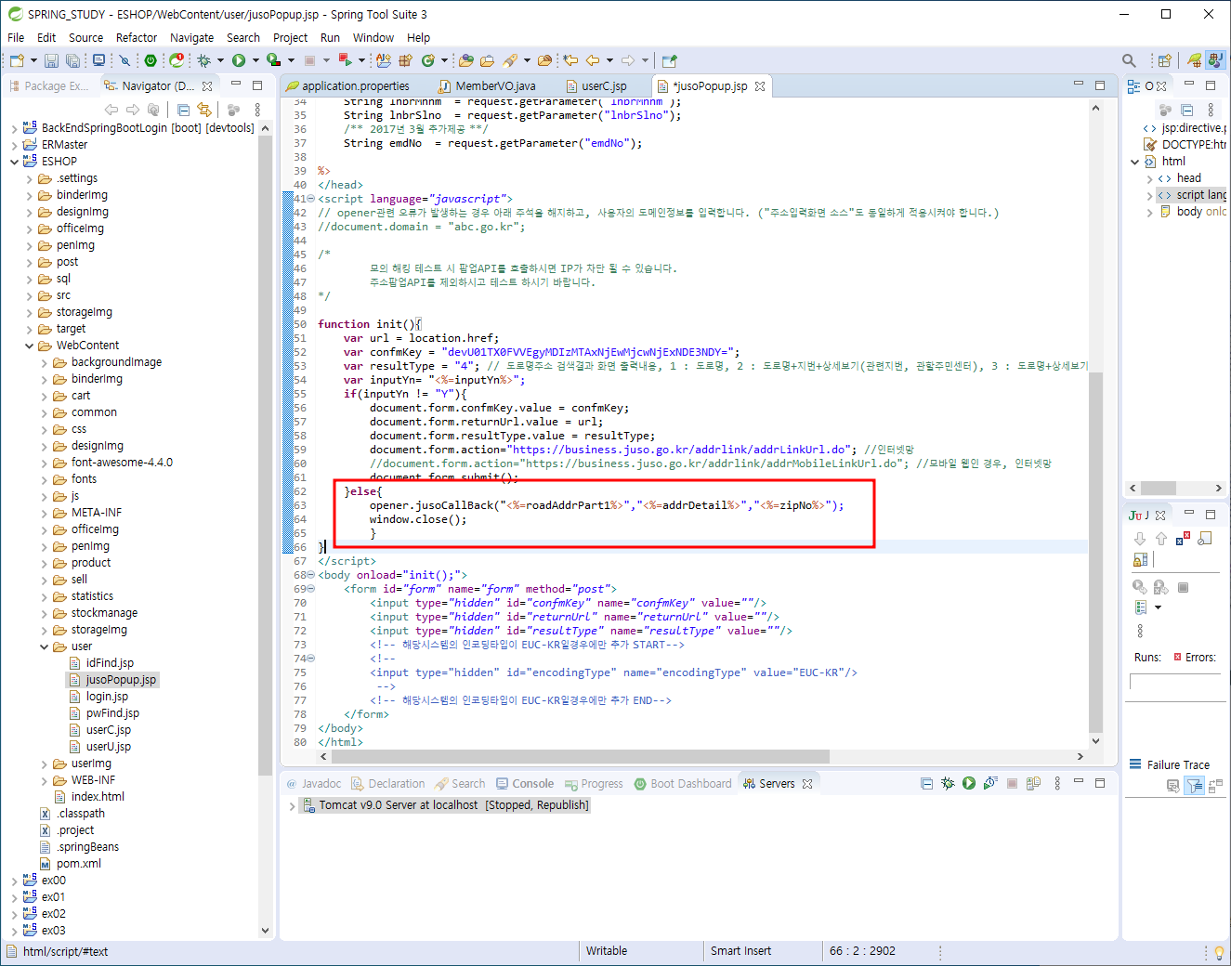Screen dimensions: 1231x966
Task: Toggle the lightbulb tip icon in status bar
Action: (x=1219, y=952)
